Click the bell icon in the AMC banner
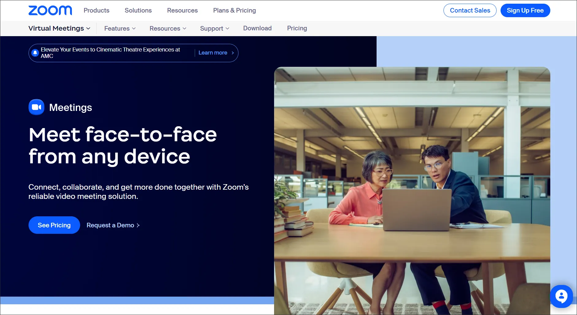Image resolution: width=577 pixels, height=315 pixels. click(x=35, y=53)
